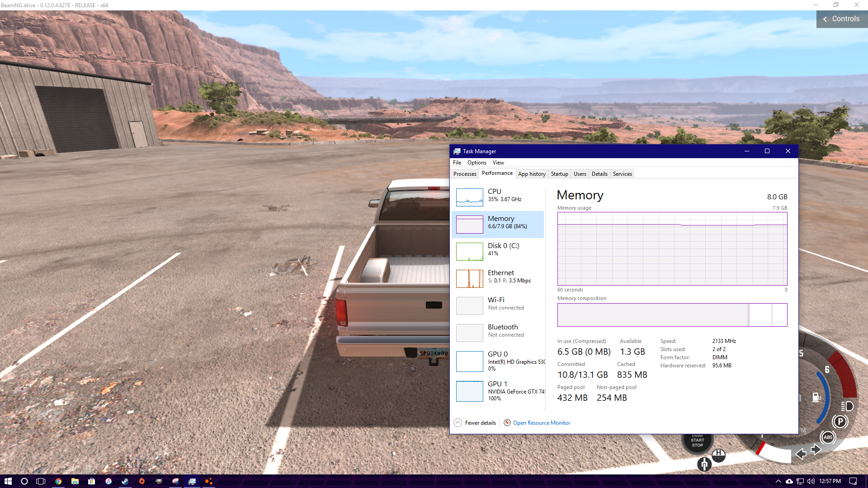Viewport: 868px width, 488px height.
Task: Switch to the Startup tab
Action: (x=559, y=174)
